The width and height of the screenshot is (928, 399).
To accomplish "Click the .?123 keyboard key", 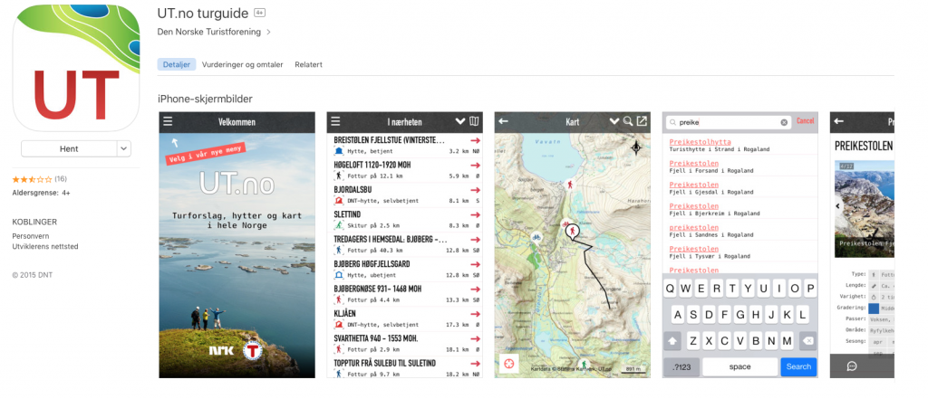I will click(x=681, y=366).
